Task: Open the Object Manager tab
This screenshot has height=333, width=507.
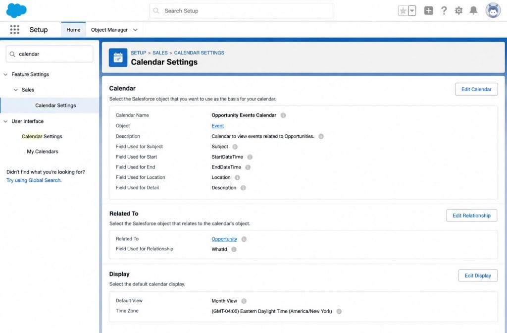Action: coord(109,30)
